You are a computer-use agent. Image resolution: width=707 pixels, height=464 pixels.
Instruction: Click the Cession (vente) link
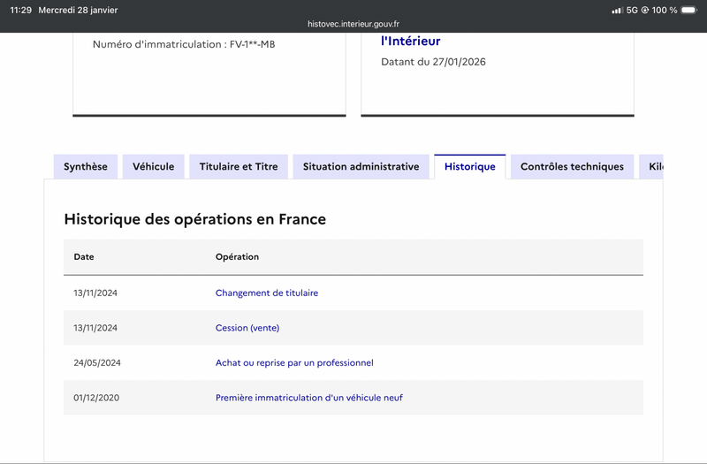click(247, 328)
